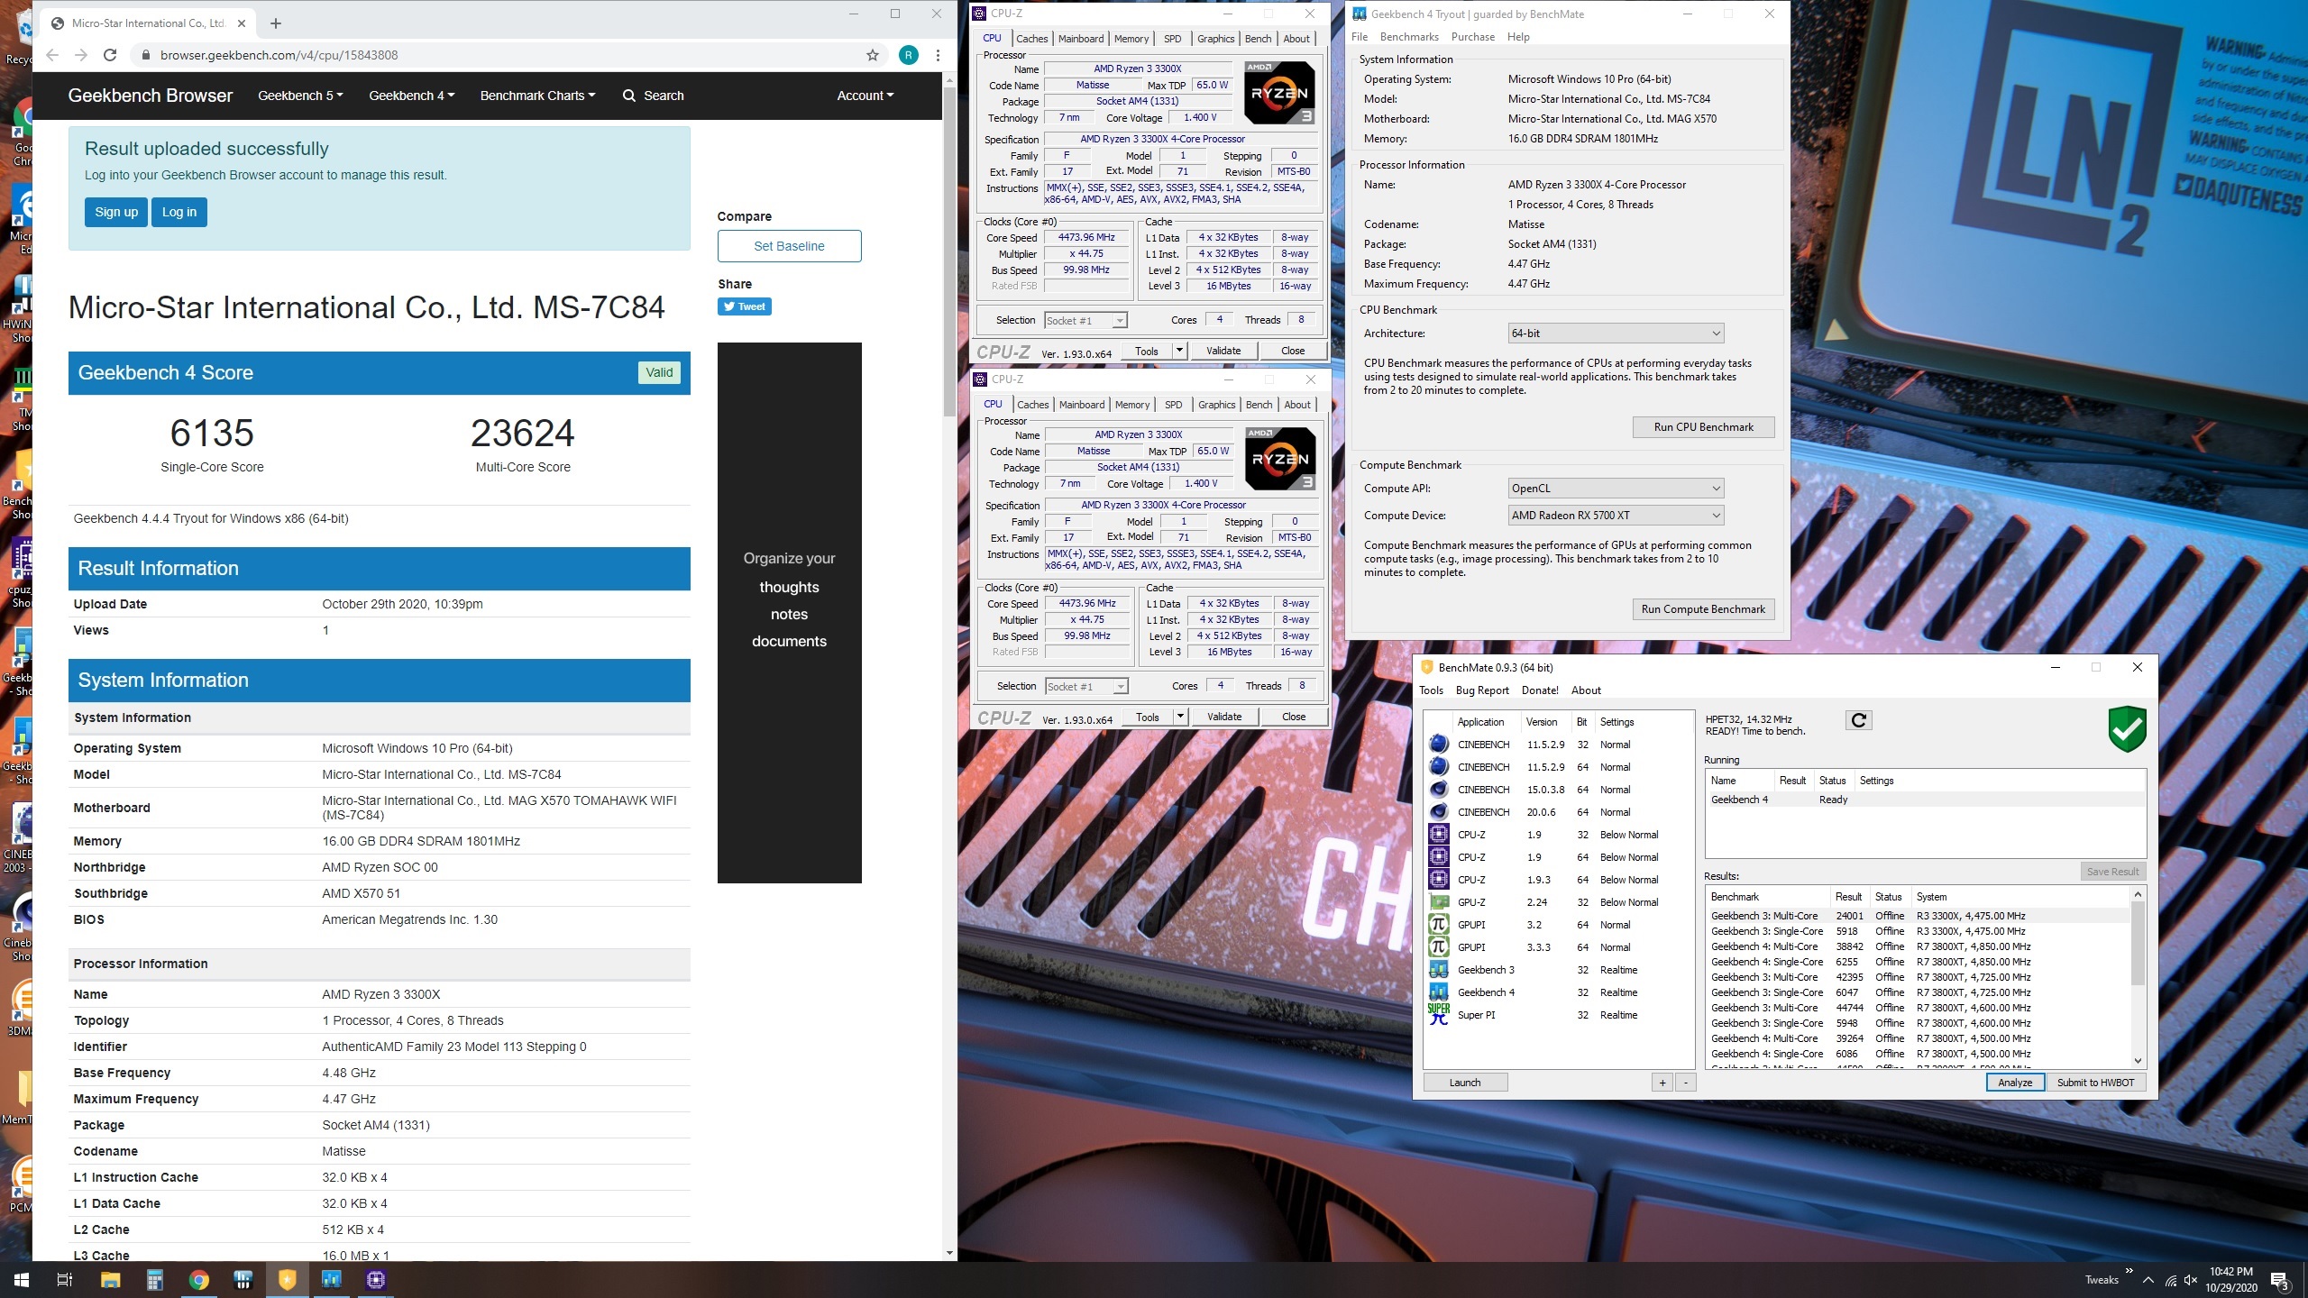2308x1298 pixels.
Task: Open Help menu in Geekbench 4 window
Action: click(1518, 37)
